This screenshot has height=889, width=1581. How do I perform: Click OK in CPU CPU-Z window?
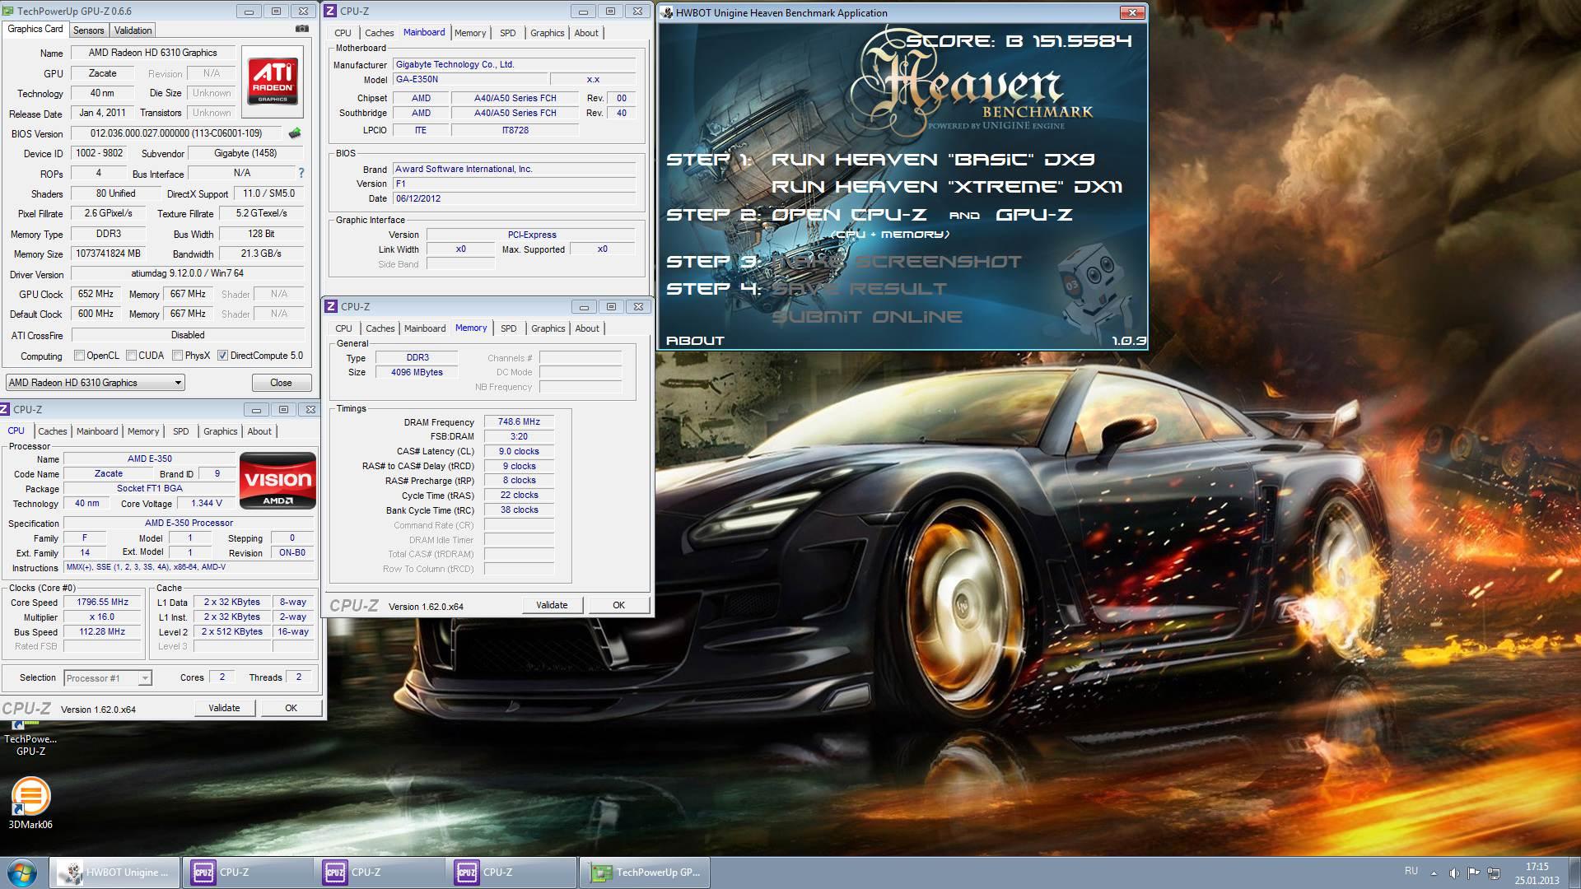pyautogui.click(x=291, y=708)
